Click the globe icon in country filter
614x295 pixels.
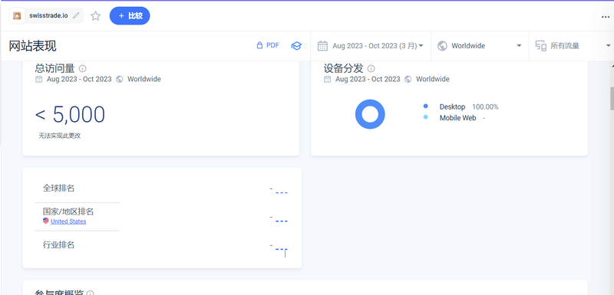coord(442,46)
